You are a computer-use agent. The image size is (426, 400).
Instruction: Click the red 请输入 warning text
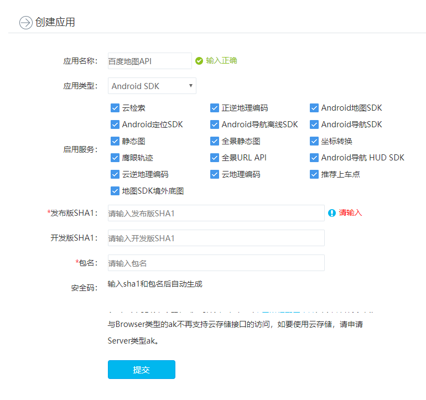pos(350,213)
